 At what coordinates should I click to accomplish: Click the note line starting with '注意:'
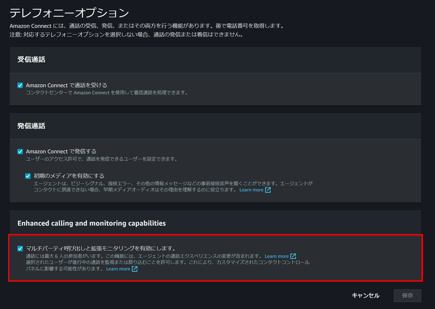127,35
